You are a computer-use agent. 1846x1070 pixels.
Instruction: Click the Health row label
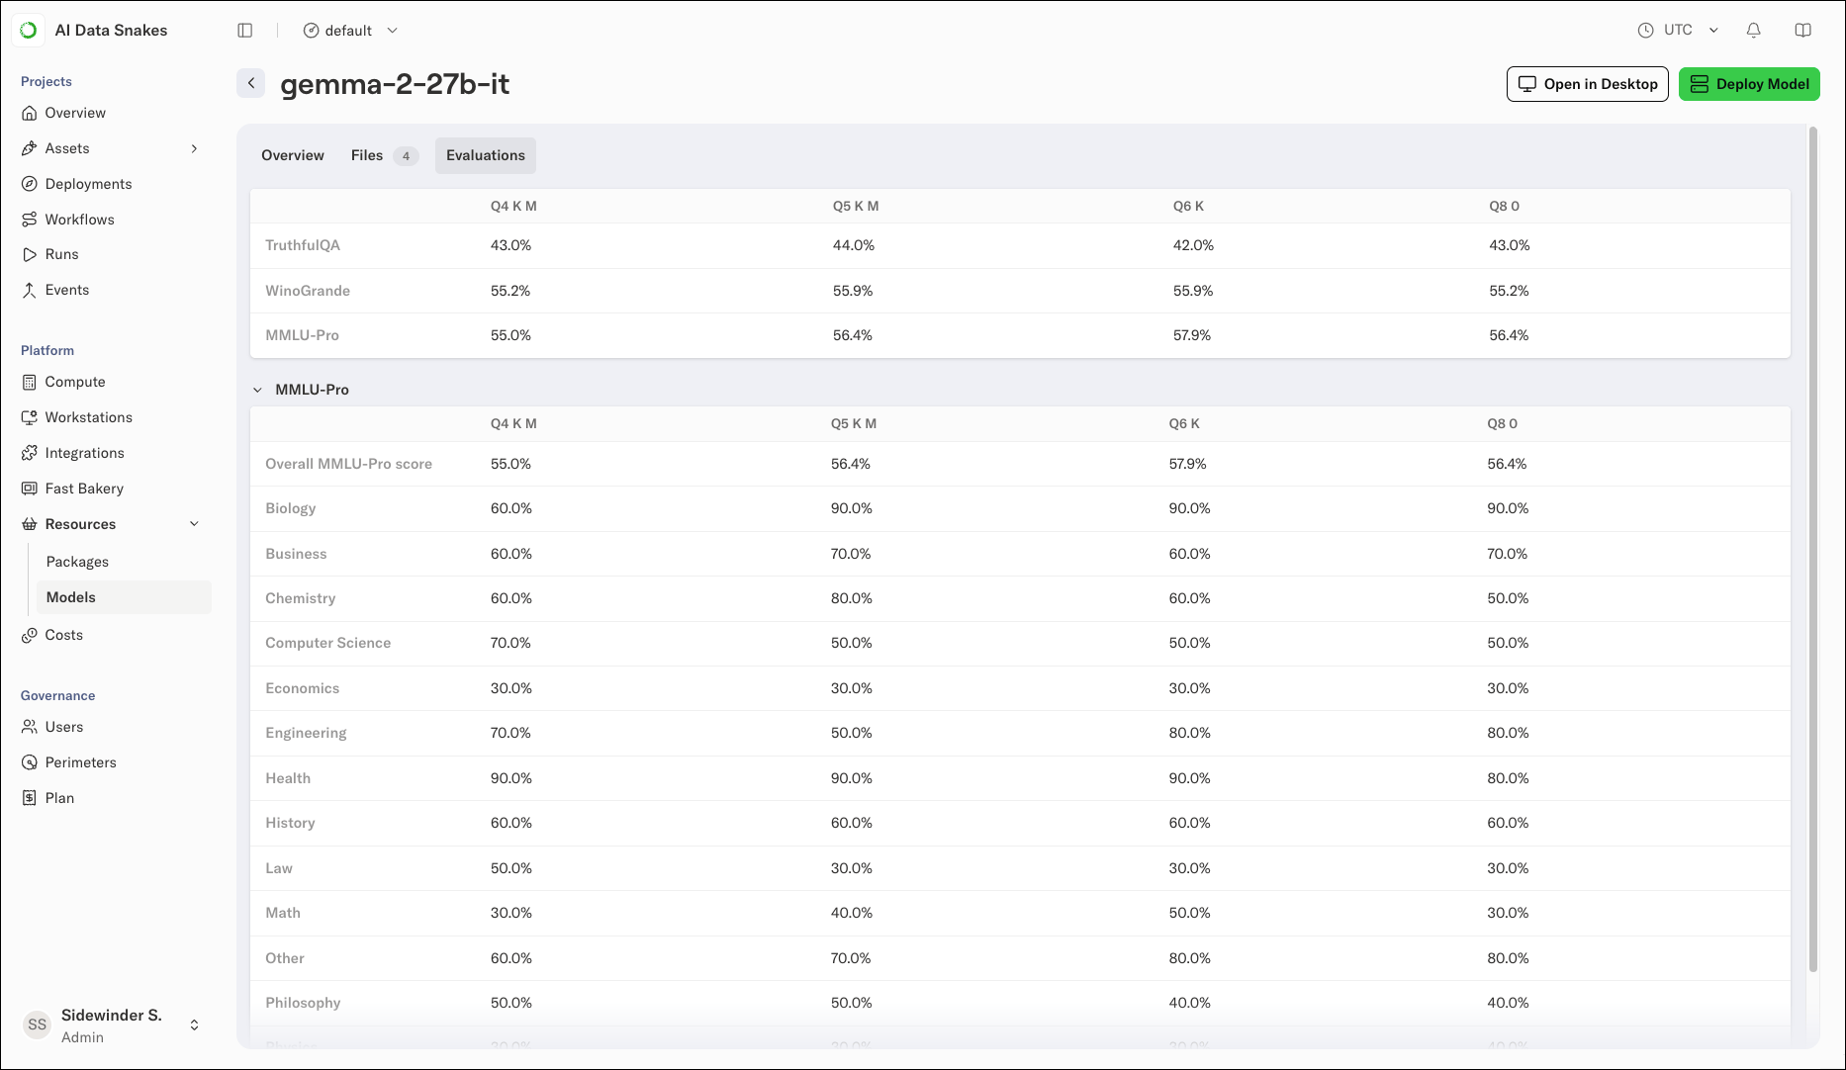point(288,778)
